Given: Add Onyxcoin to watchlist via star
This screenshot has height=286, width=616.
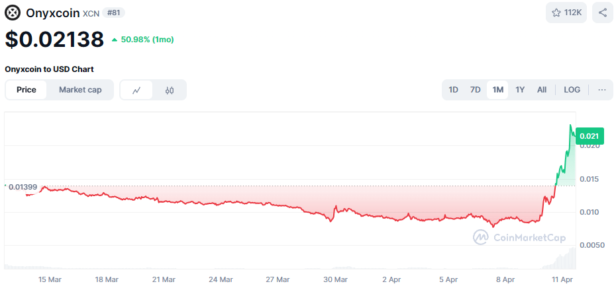Looking at the screenshot, I should [566, 13].
